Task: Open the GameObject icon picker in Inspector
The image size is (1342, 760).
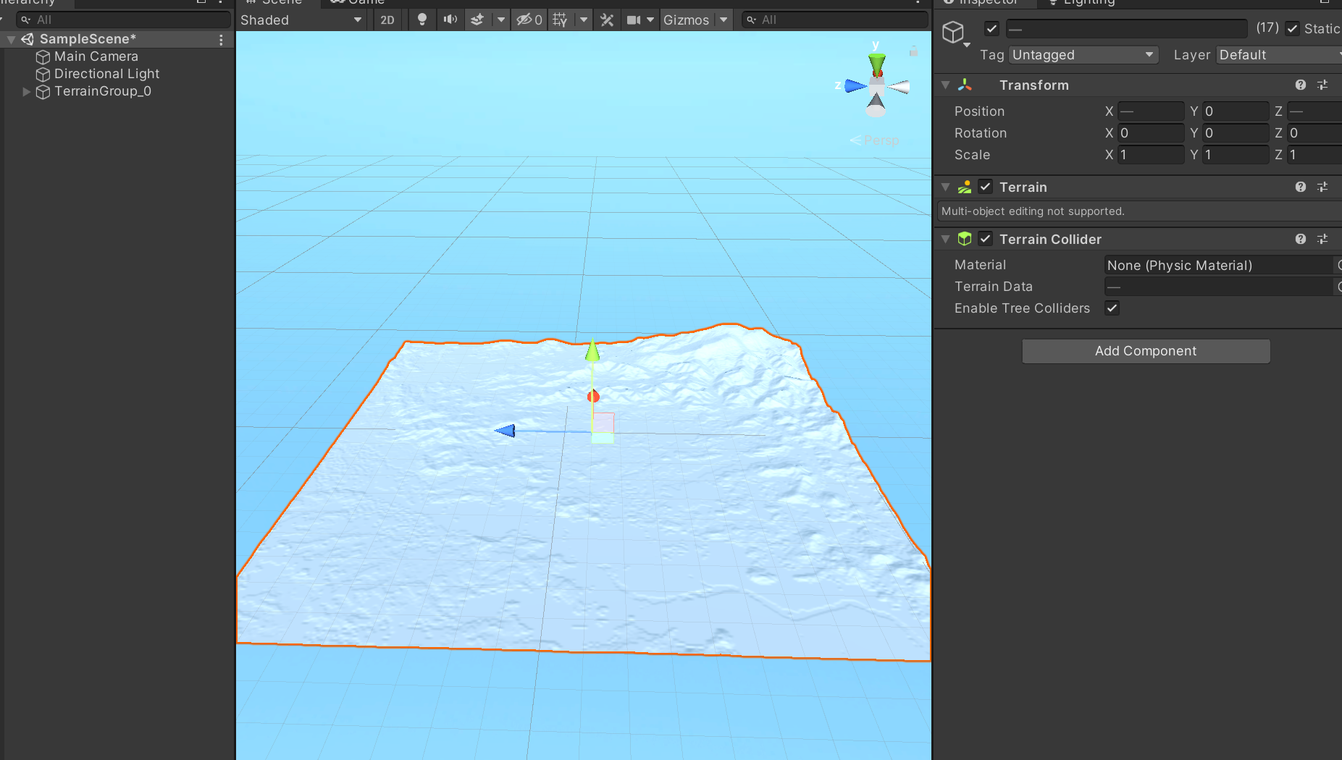Action: click(x=955, y=33)
